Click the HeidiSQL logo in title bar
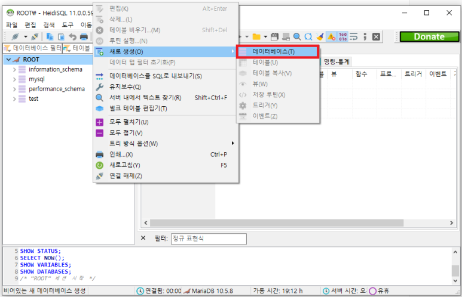Image resolution: width=462 pixels, height=297 pixels. pos(10,13)
